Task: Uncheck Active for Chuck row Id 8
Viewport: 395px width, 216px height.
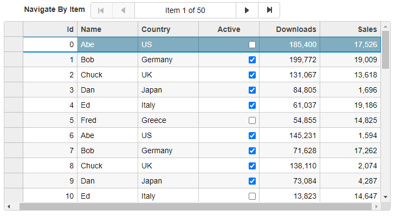Action: [x=252, y=166]
